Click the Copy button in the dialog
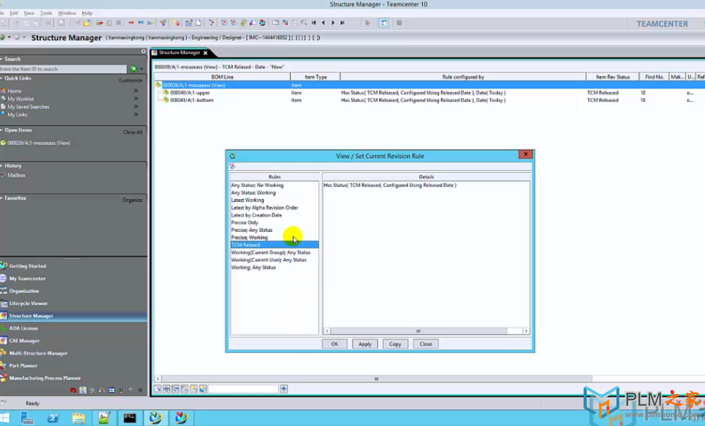The image size is (705, 426). click(395, 344)
